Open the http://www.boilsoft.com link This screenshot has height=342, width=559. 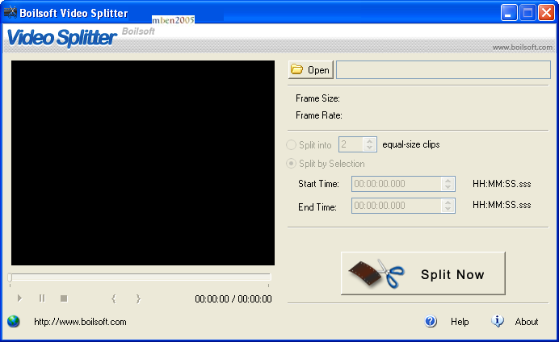(x=80, y=322)
